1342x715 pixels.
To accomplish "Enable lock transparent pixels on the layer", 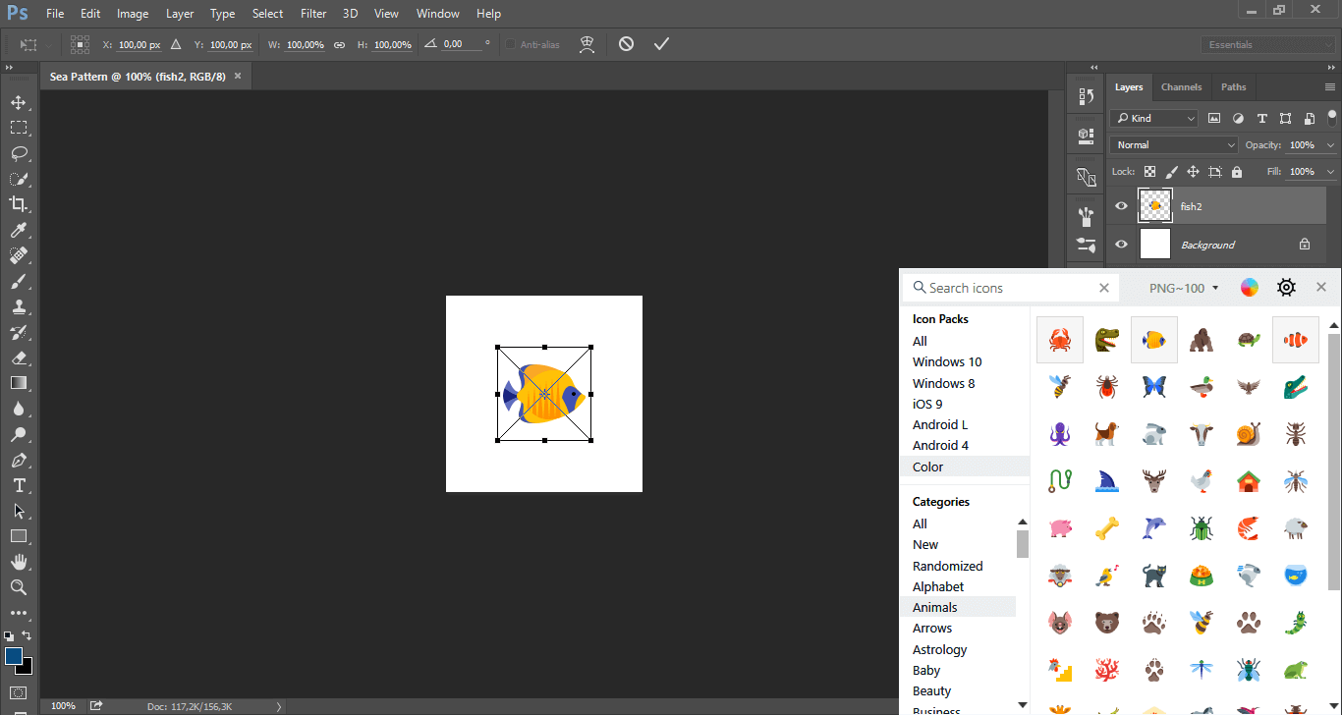I will point(1149,171).
